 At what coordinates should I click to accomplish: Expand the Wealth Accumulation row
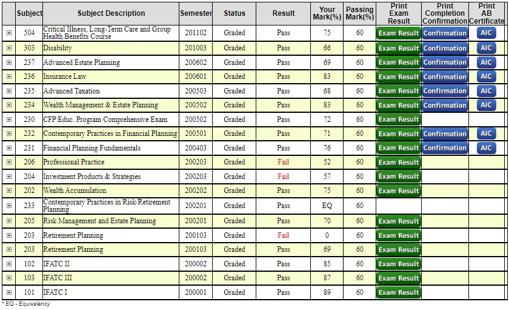point(9,191)
